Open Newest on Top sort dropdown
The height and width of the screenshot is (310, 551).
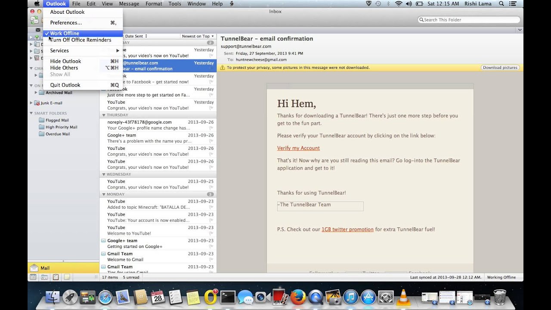(198, 36)
